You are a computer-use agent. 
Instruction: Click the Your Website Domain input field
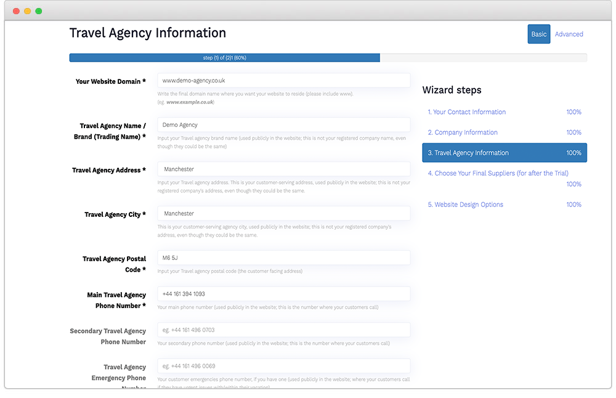[x=283, y=81]
